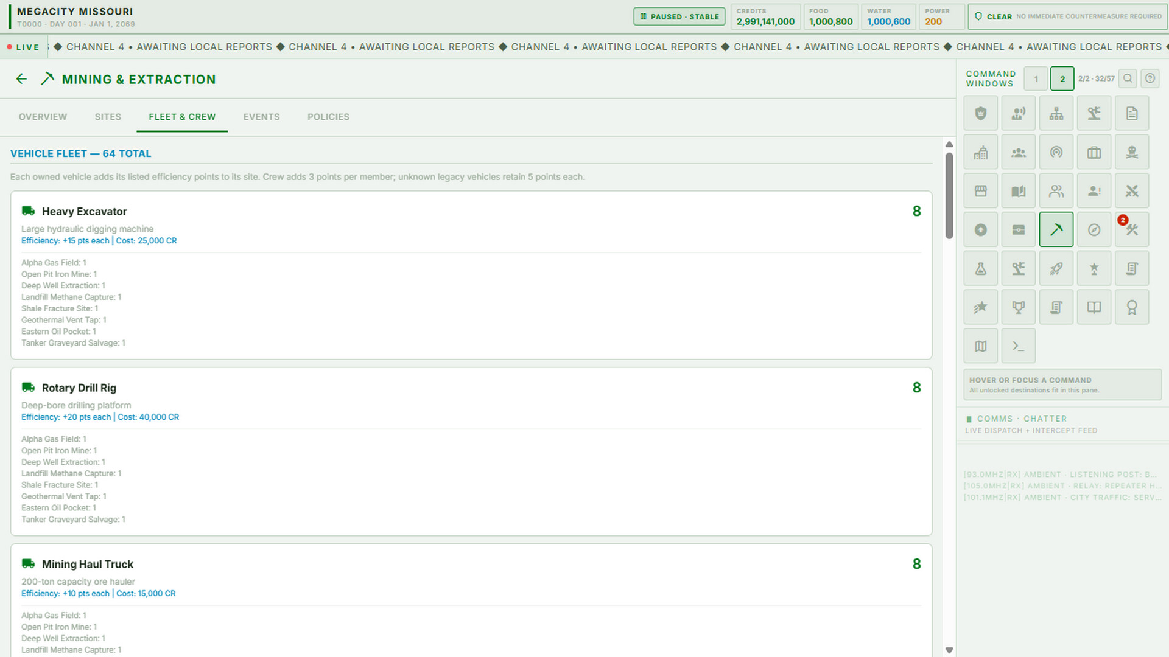This screenshot has width=1169, height=657.
Task: Select the active pickaxe mining command
Action: (1056, 230)
